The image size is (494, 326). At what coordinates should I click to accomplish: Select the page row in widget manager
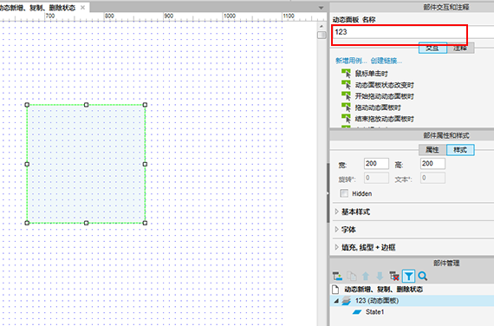coord(412,289)
